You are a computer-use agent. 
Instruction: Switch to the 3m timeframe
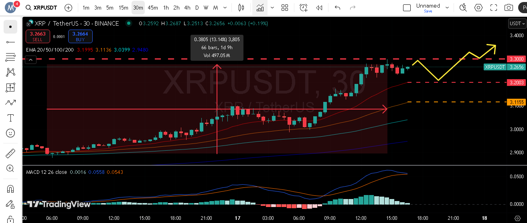(98, 8)
